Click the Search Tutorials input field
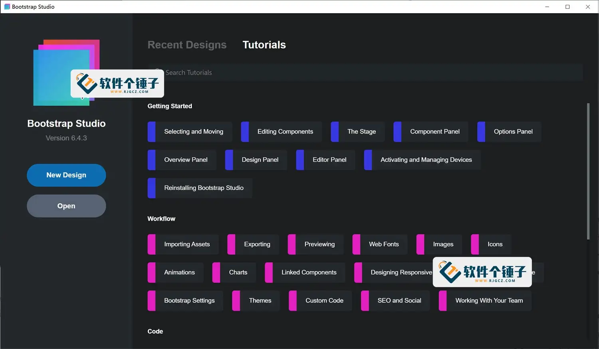This screenshot has height=349, width=599. coord(365,73)
